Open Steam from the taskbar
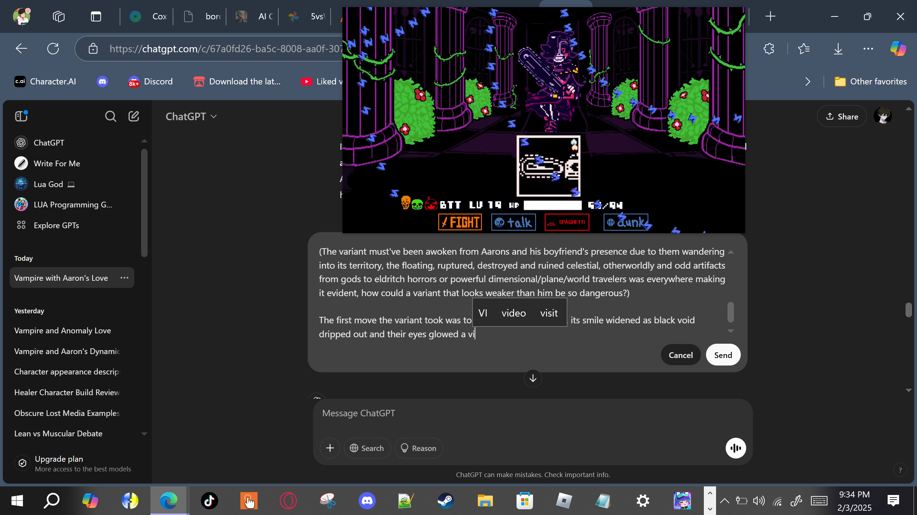 tap(446, 501)
